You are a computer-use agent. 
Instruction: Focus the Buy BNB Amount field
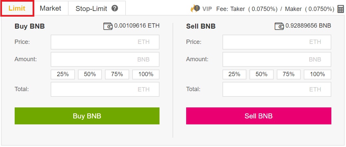coord(105,59)
